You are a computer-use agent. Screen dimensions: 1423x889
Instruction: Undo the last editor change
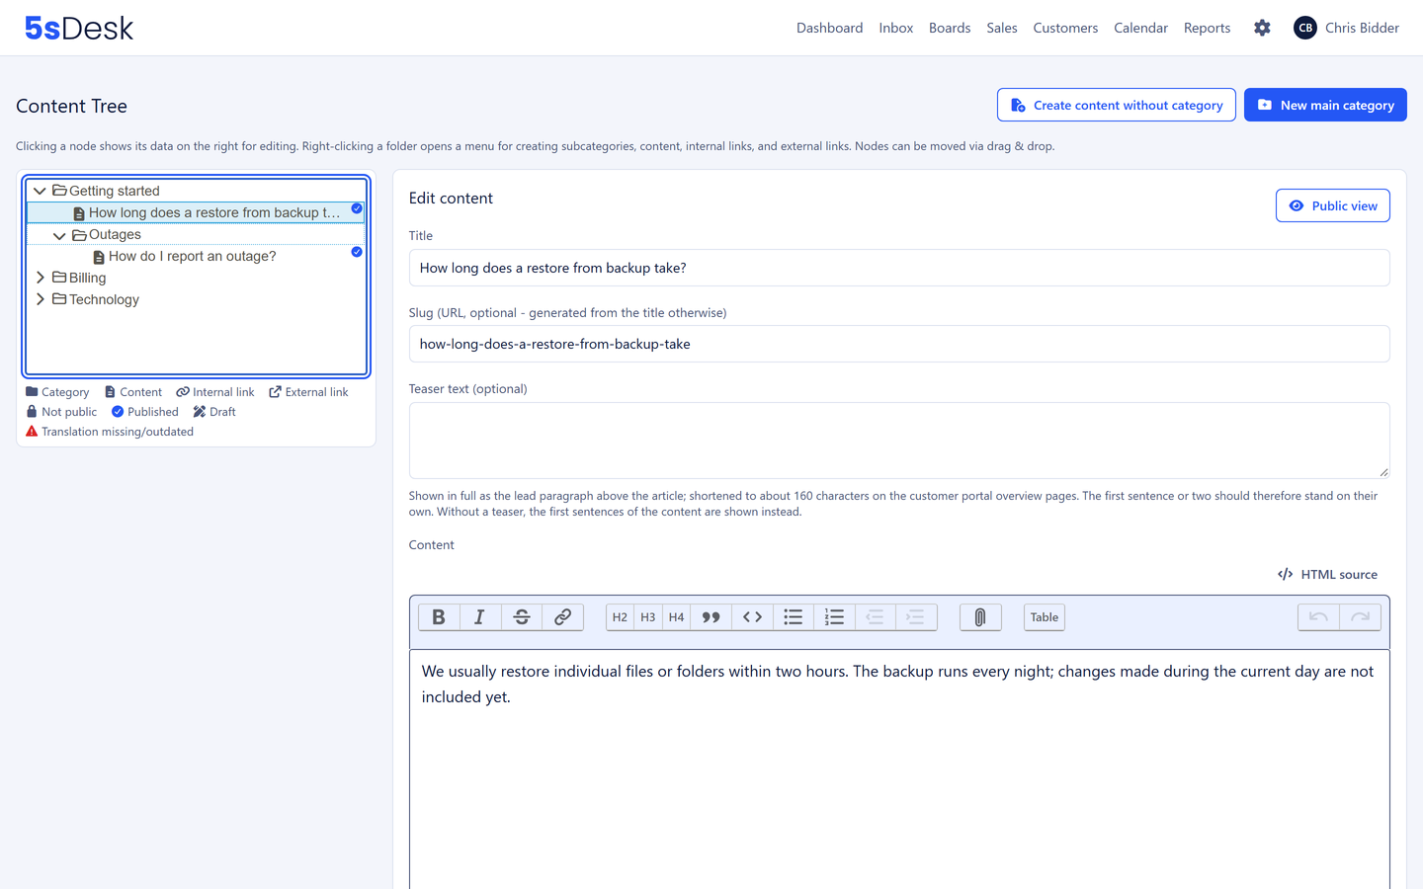pos(1318,617)
